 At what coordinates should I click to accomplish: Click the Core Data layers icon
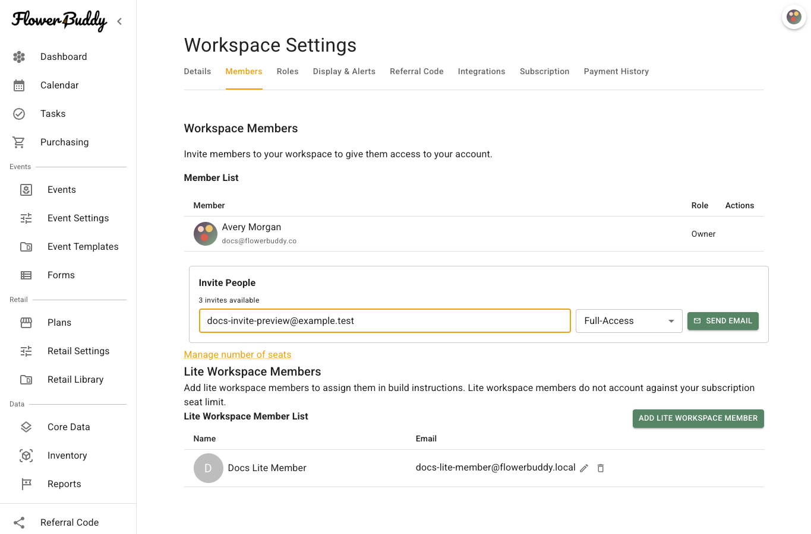tap(26, 427)
